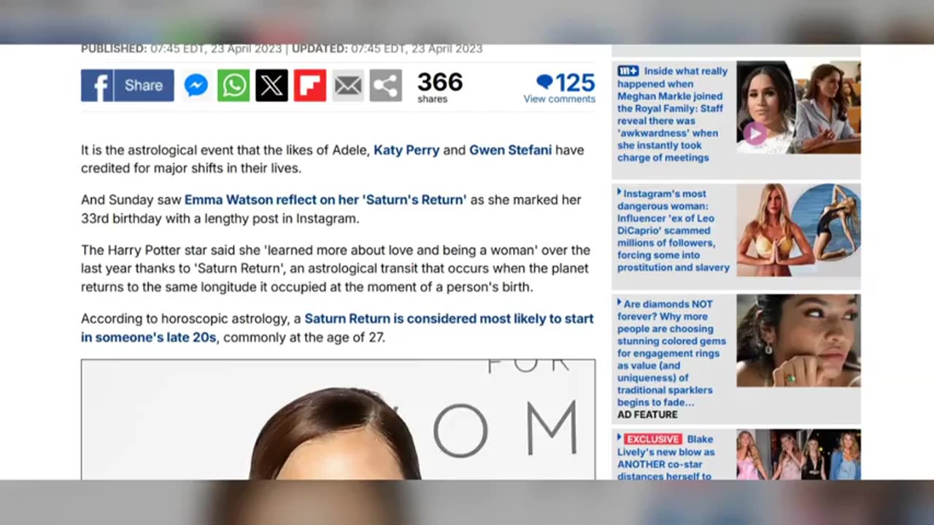Open the Katy Perry link
934x525 pixels.
[406, 150]
